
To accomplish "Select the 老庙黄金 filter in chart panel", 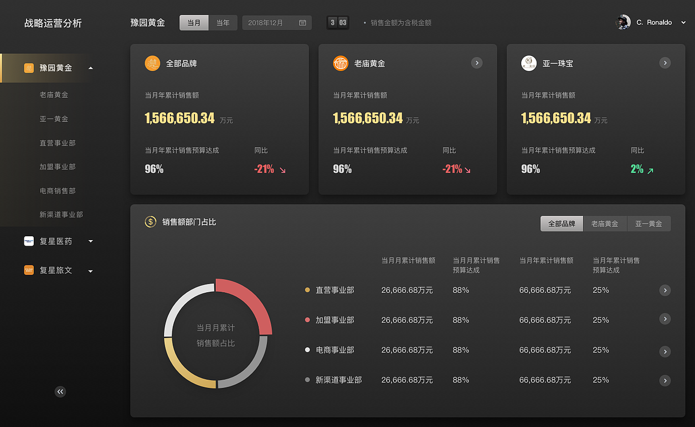I will (605, 223).
